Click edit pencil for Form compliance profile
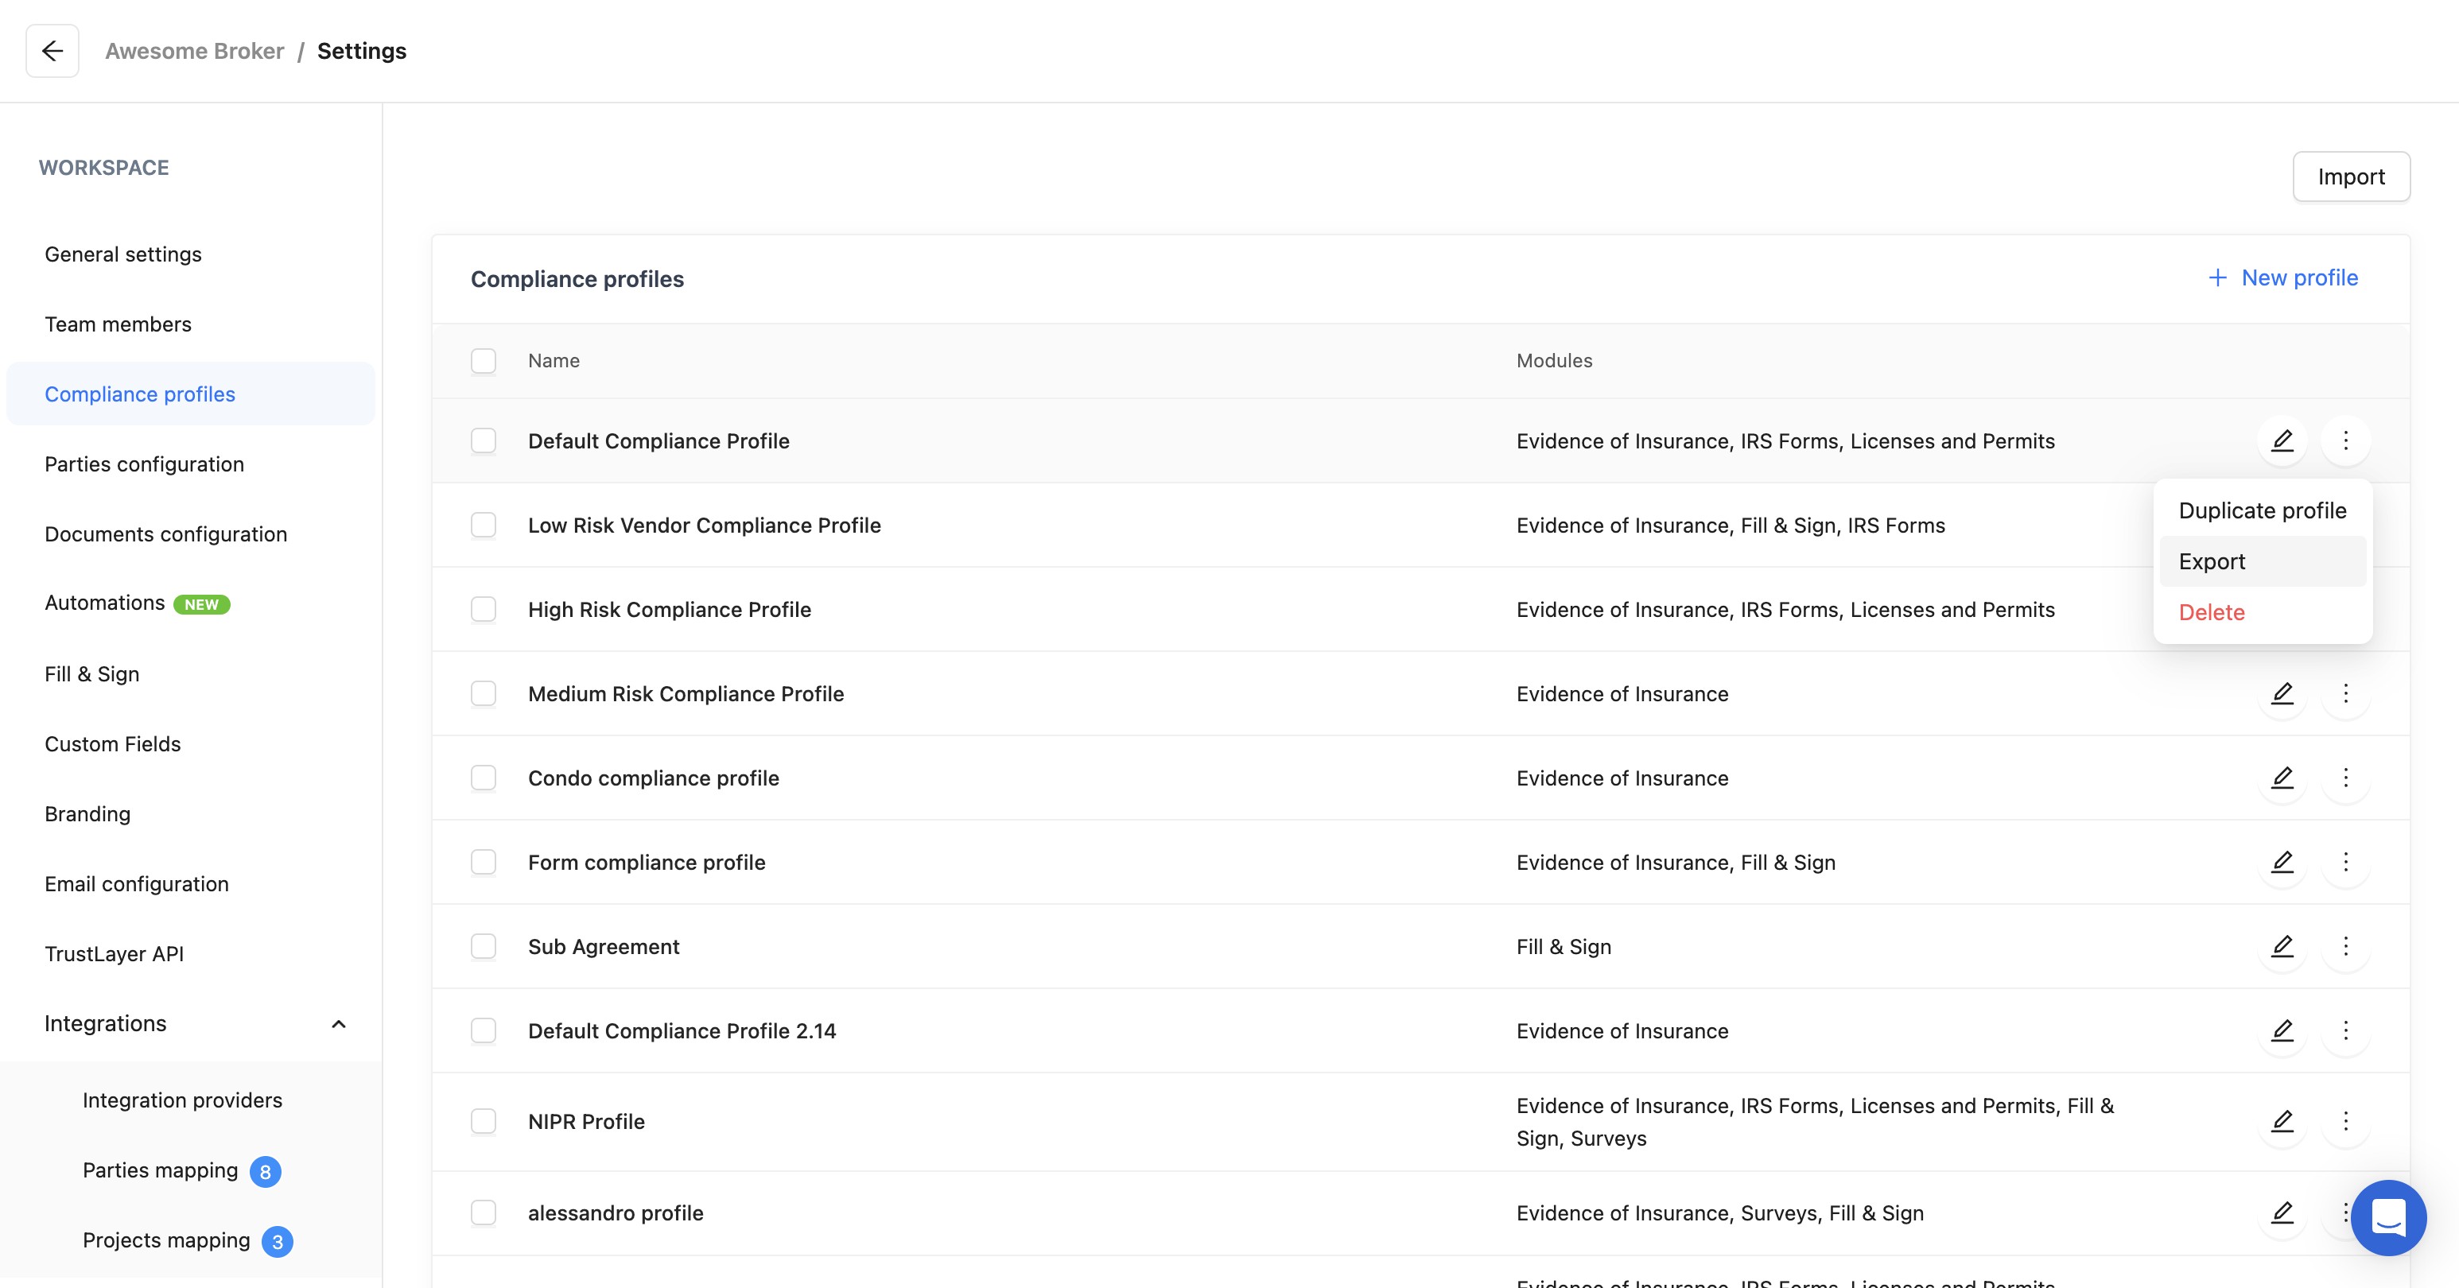2459x1288 pixels. 2282,863
